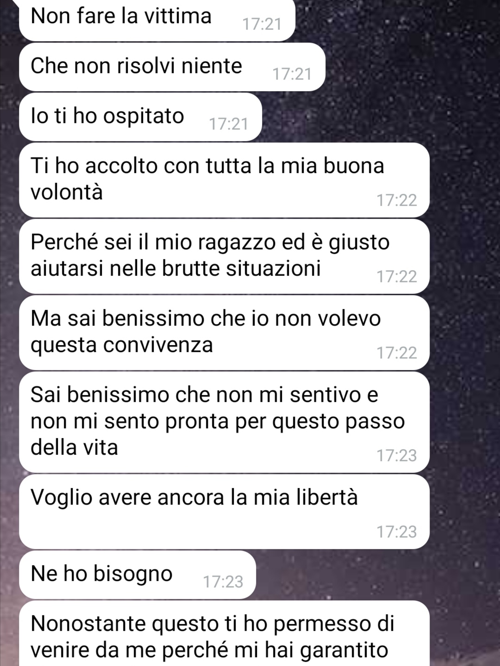Tap the 17:22 timestamp beside "questa convivenza"

[397, 353]
